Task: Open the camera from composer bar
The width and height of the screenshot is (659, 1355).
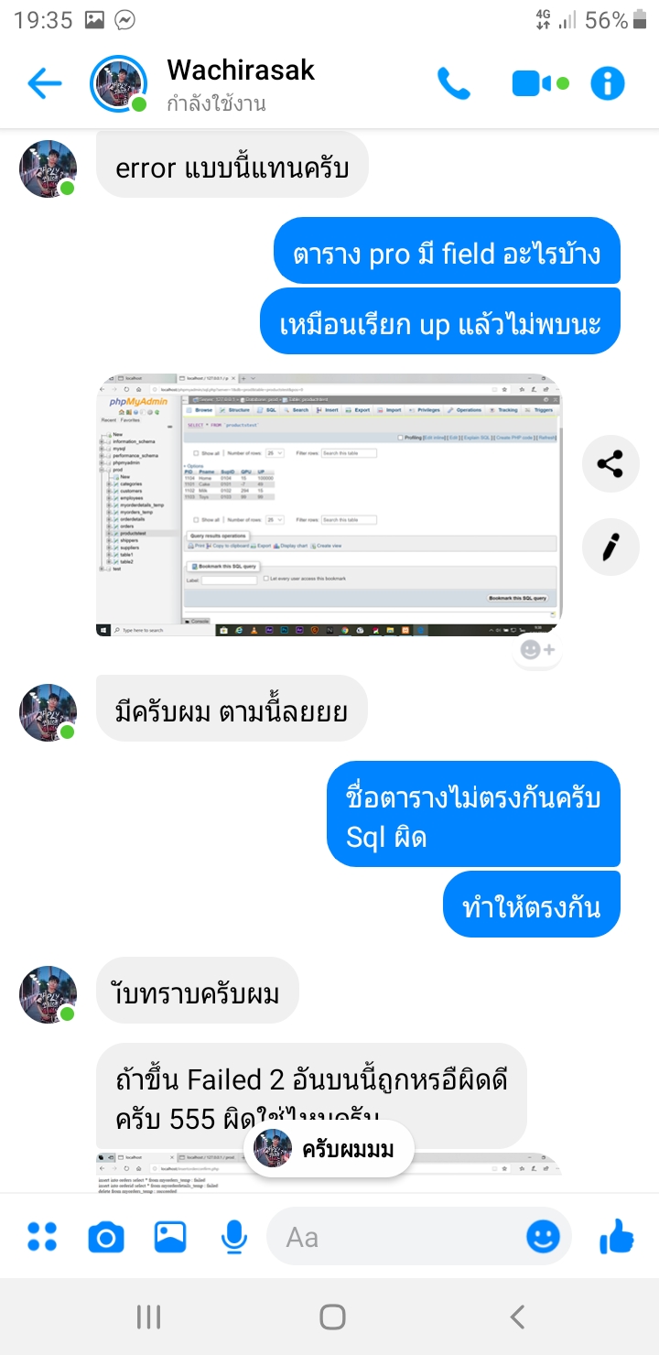Action: [x=106, y=1238]
